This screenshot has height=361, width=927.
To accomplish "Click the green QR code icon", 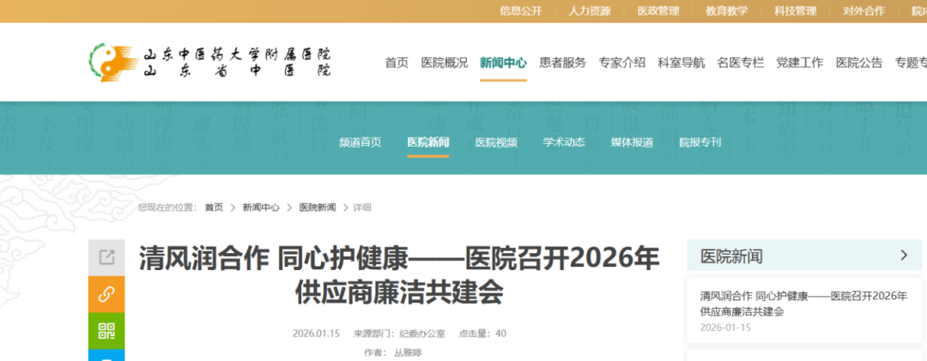I will tap(106, 331).
